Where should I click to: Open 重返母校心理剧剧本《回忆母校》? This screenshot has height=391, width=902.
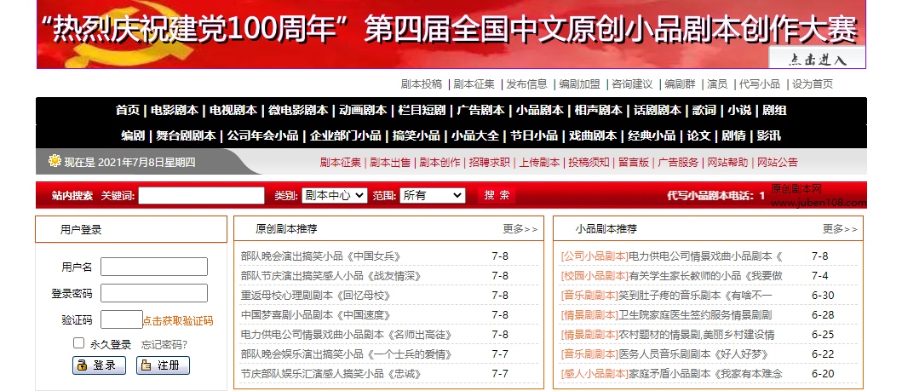[315, 295]
